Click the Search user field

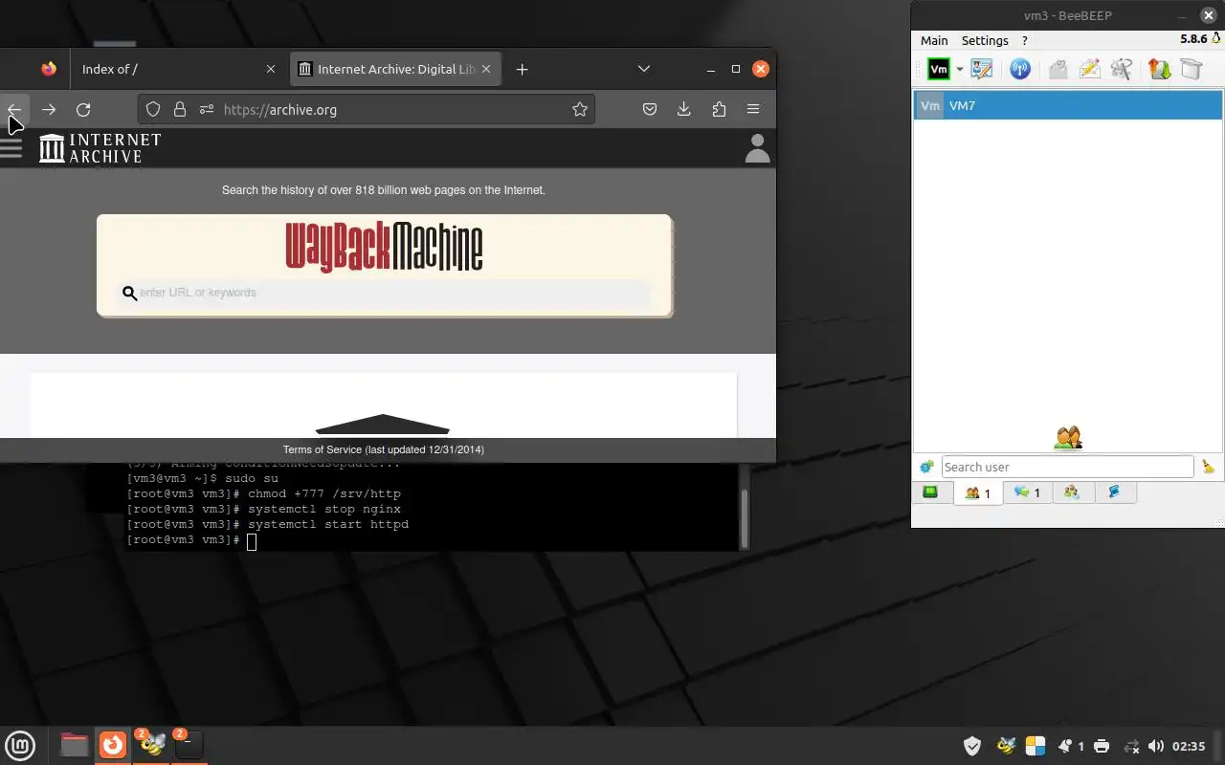pos(1067,467)
